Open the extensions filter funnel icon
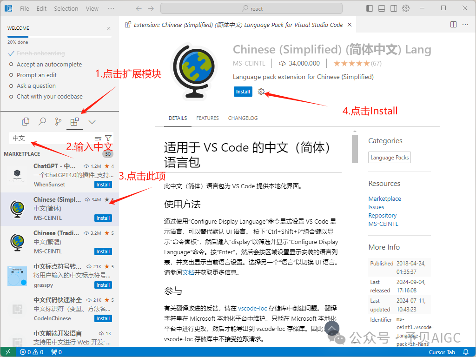Viewport: 476px width, 357px height. (108, 138)
